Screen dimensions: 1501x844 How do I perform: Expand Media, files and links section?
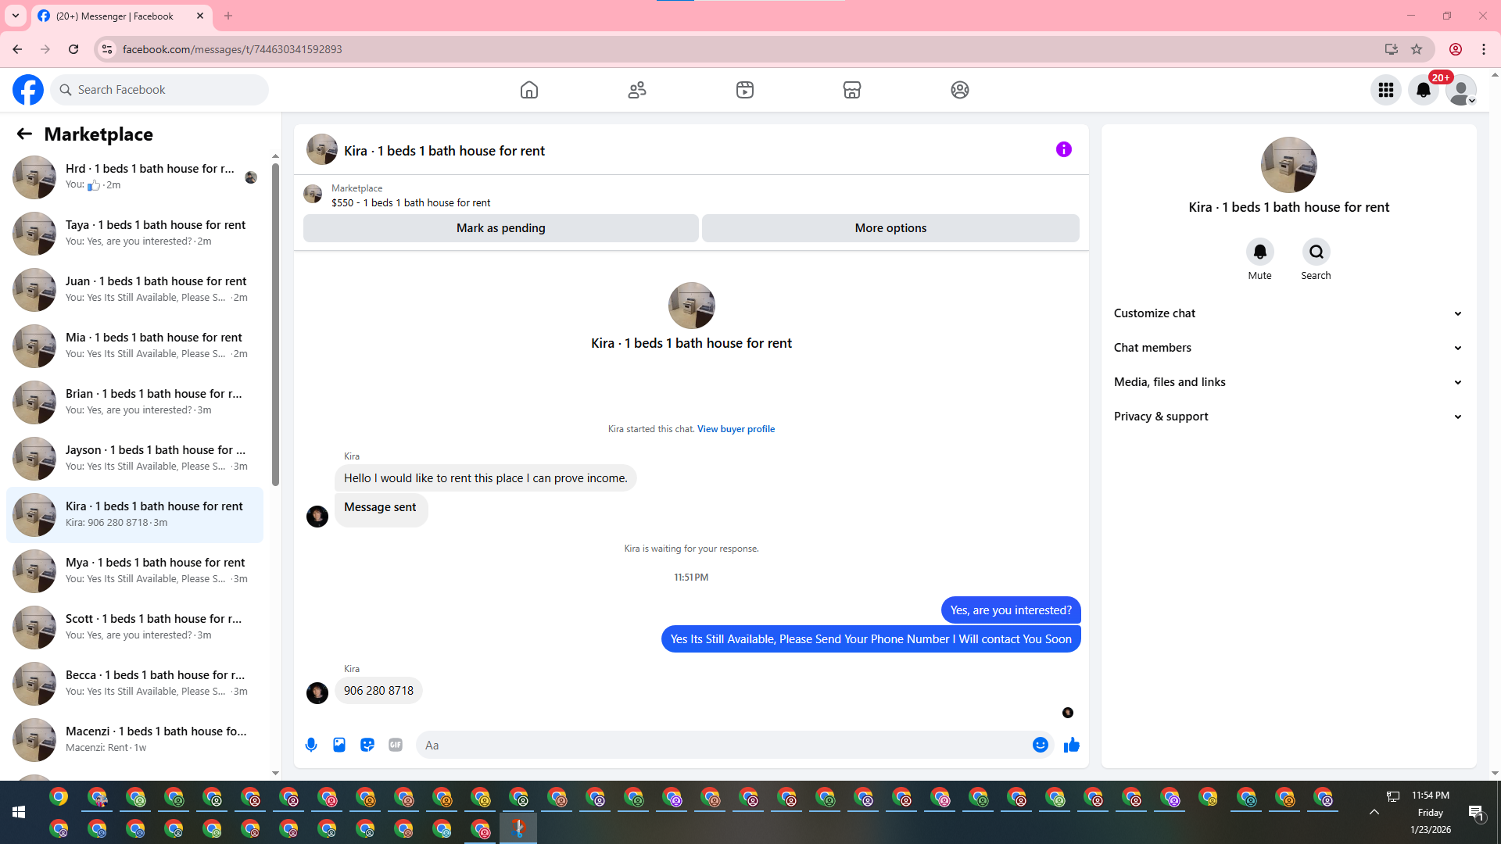click(1288, 382)
